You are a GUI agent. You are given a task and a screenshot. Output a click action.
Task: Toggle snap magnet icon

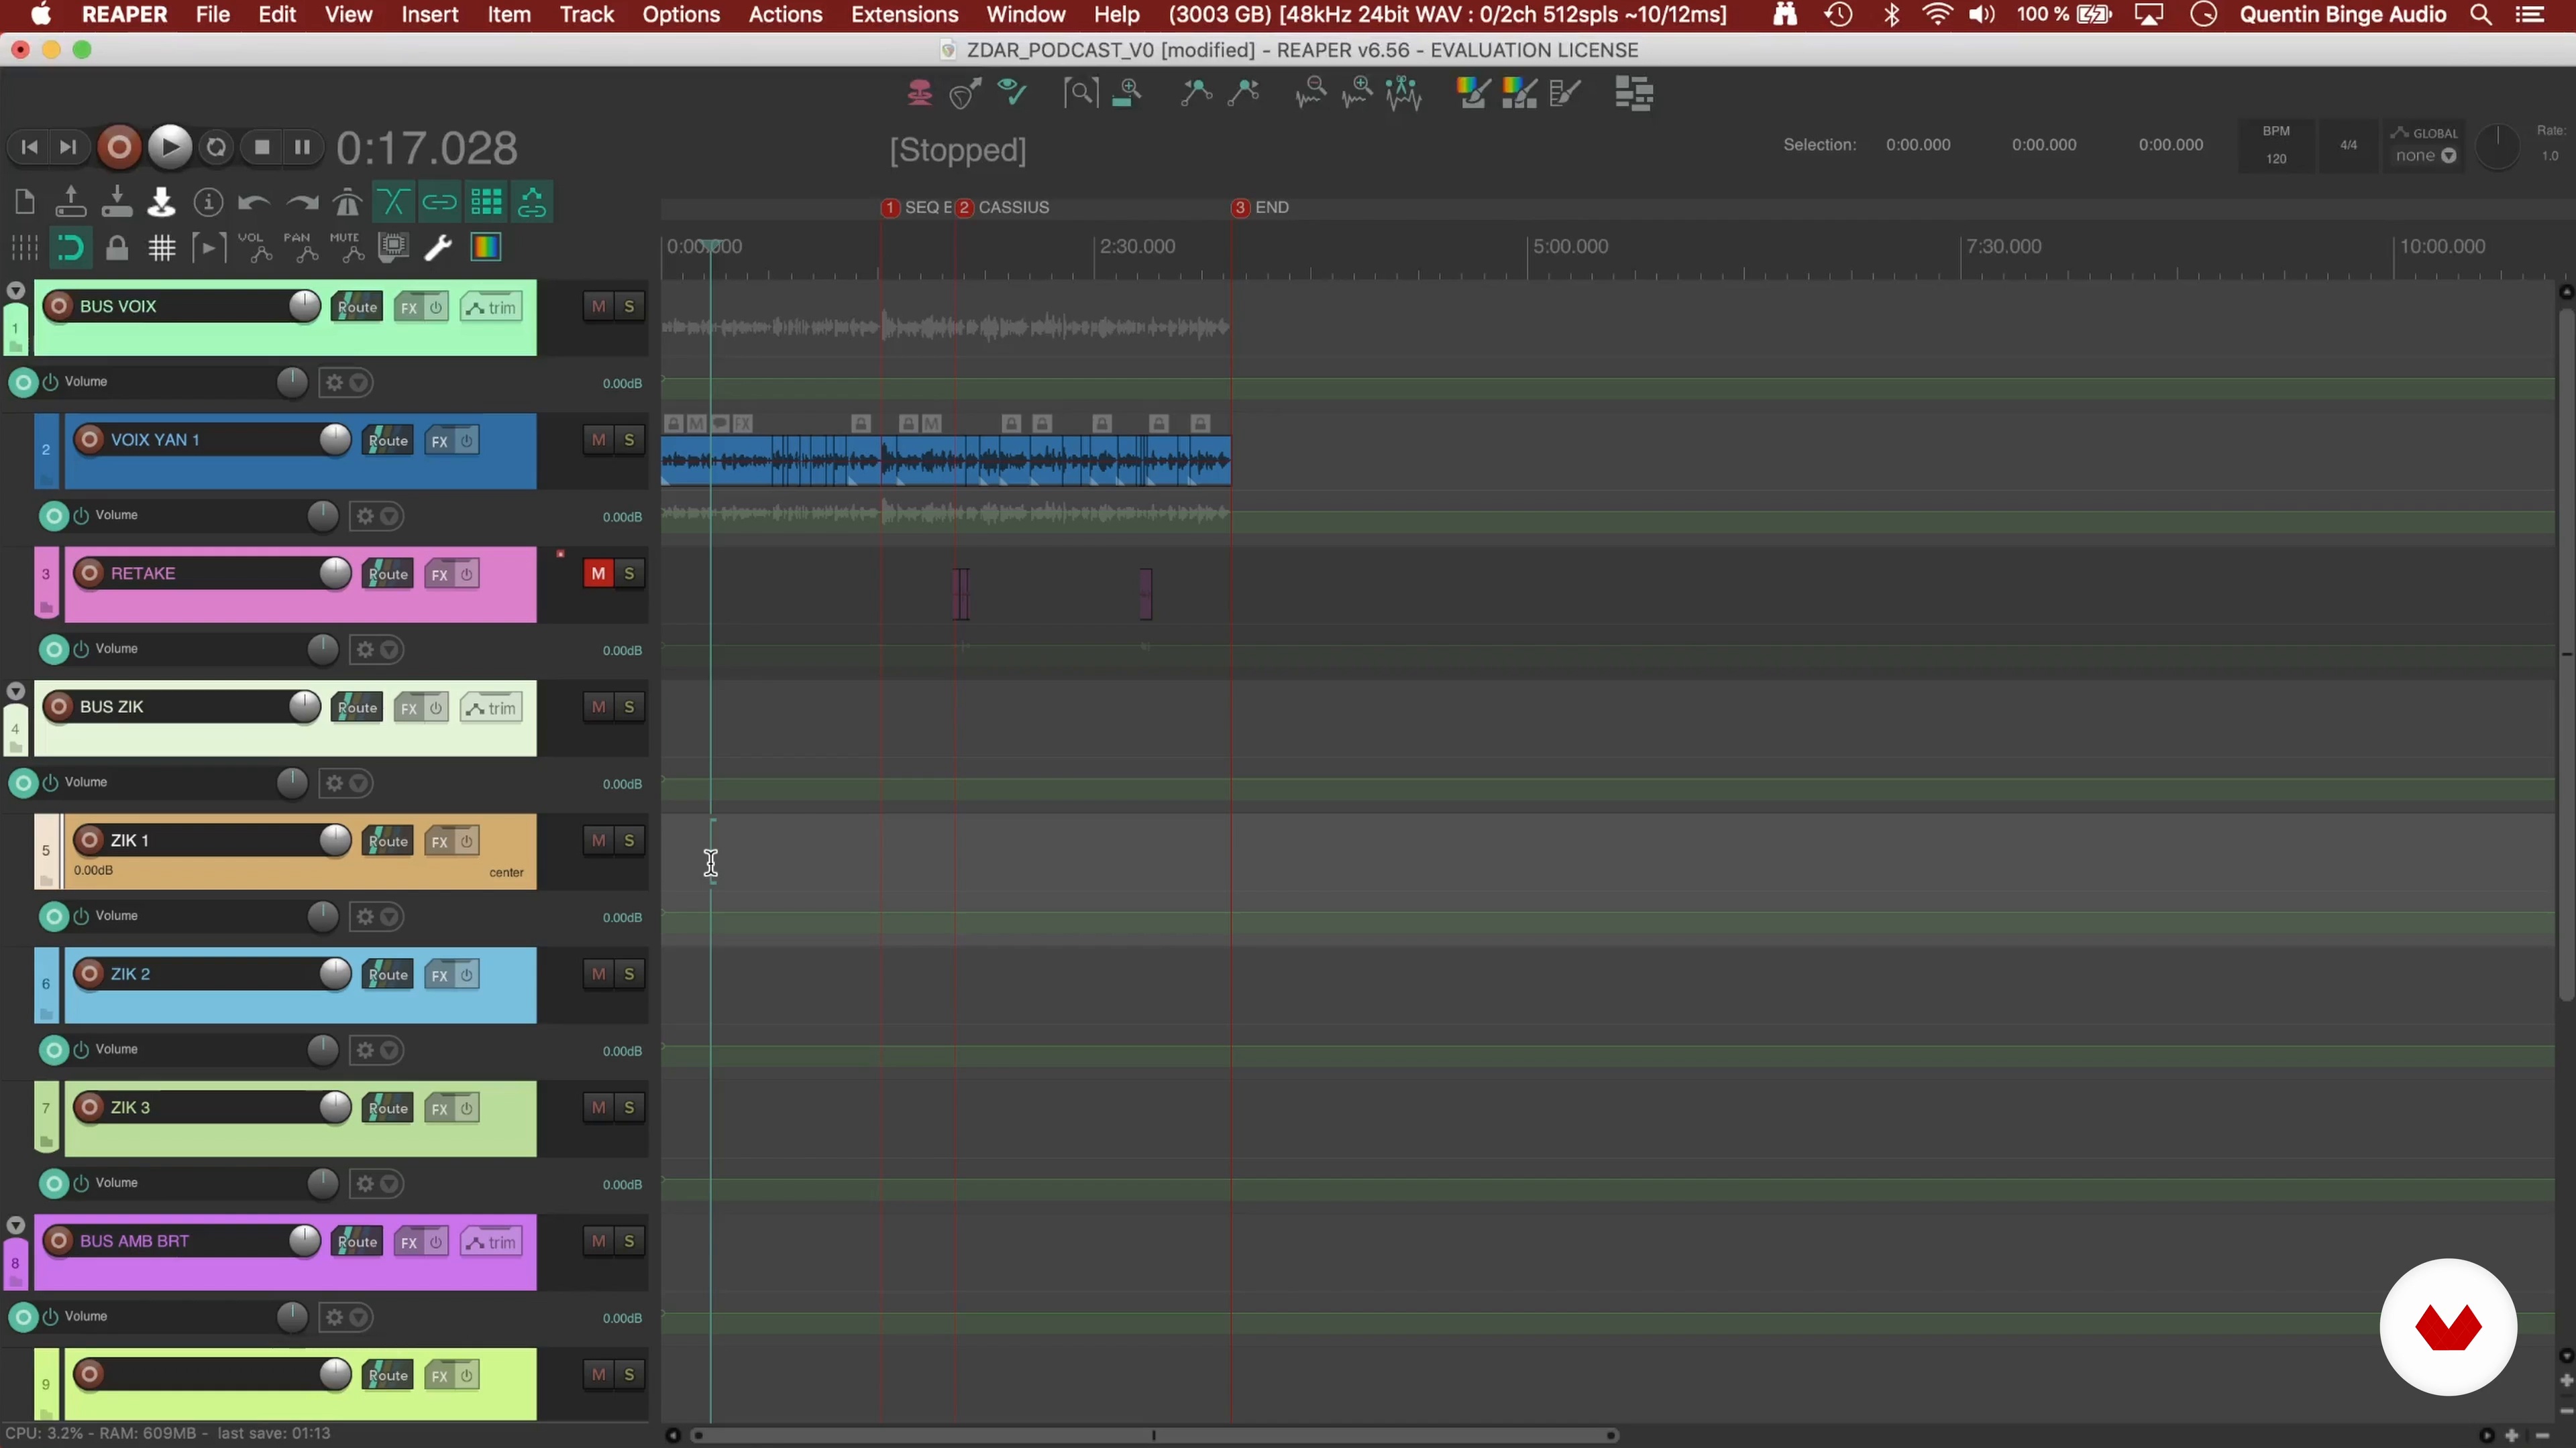(70, 248)
